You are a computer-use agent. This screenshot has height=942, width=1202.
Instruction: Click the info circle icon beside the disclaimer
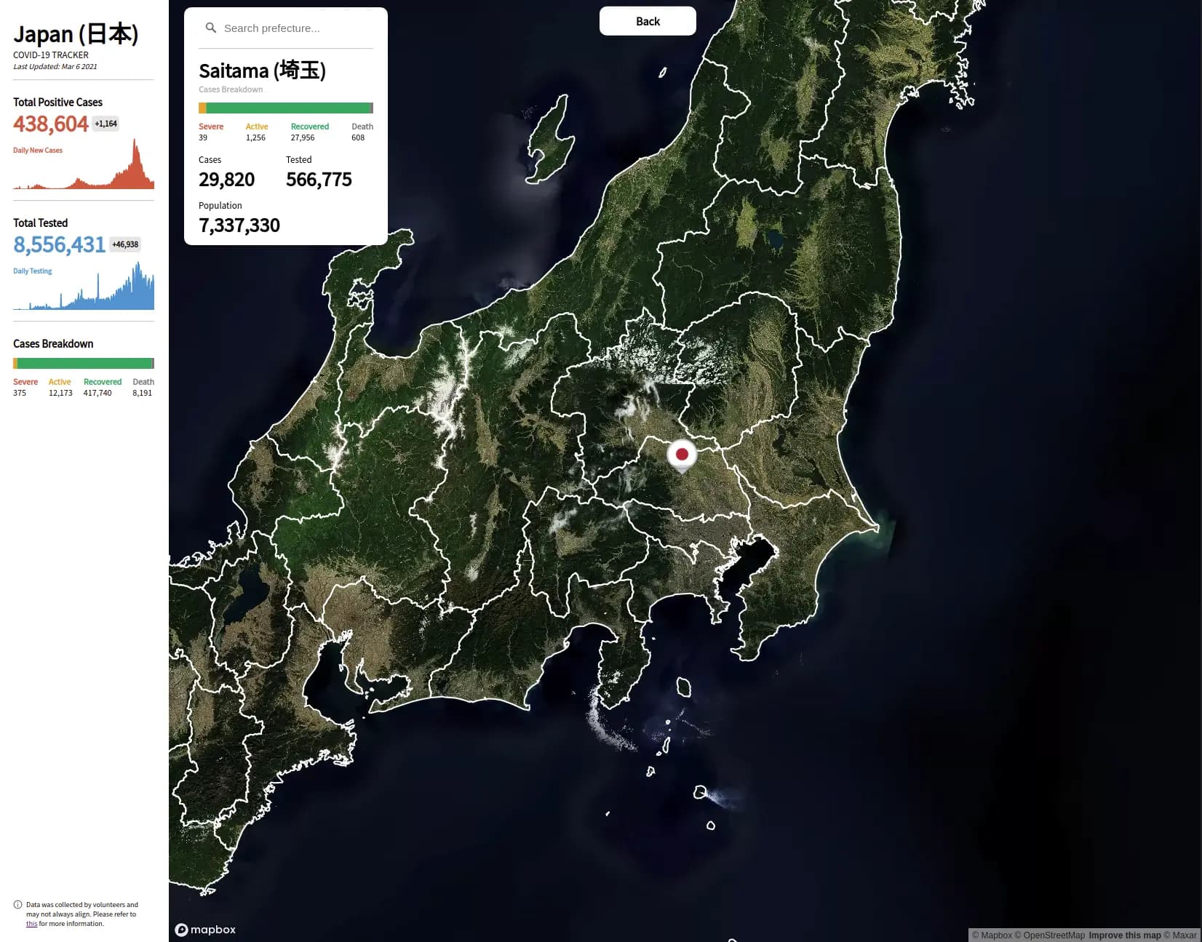point(16,905)
